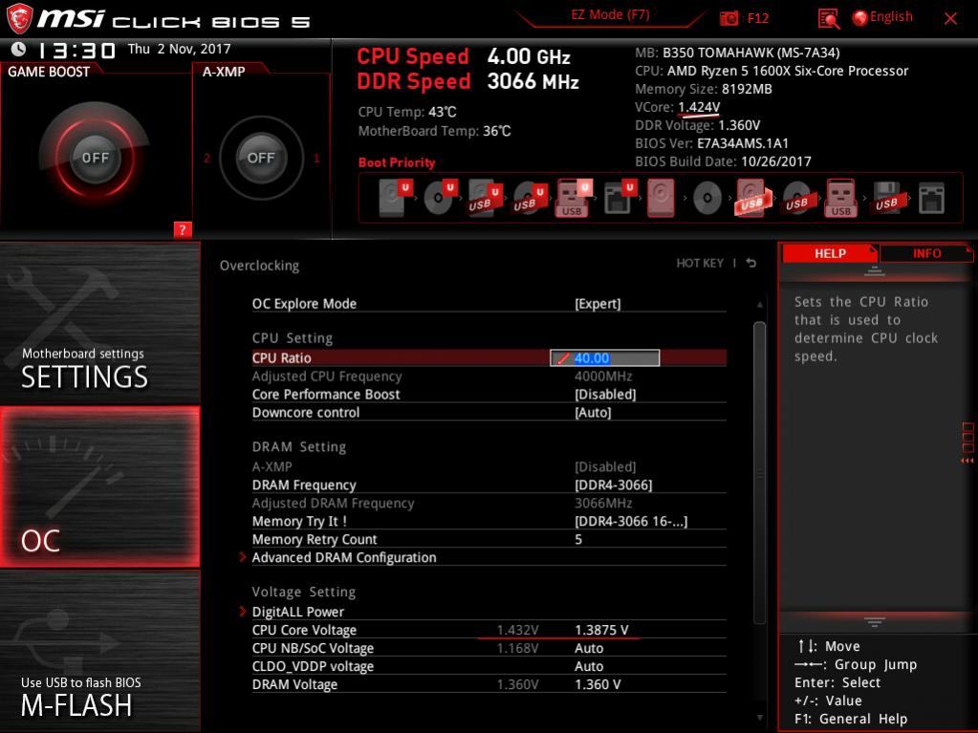Click the red question mark help icon
This screenshot has height=733, width=978.
tap(183, 229)
